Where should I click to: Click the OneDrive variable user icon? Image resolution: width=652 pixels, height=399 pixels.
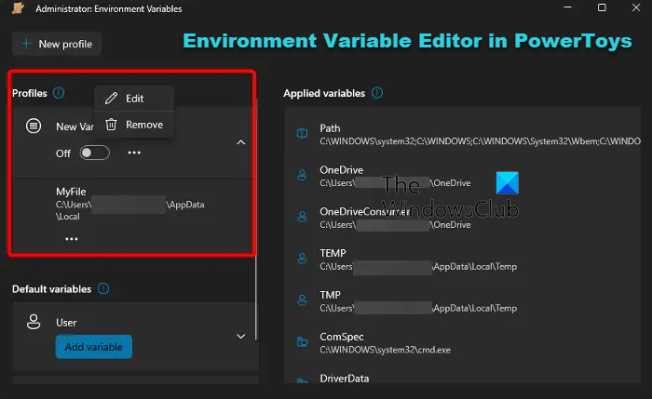click(301, 176)
